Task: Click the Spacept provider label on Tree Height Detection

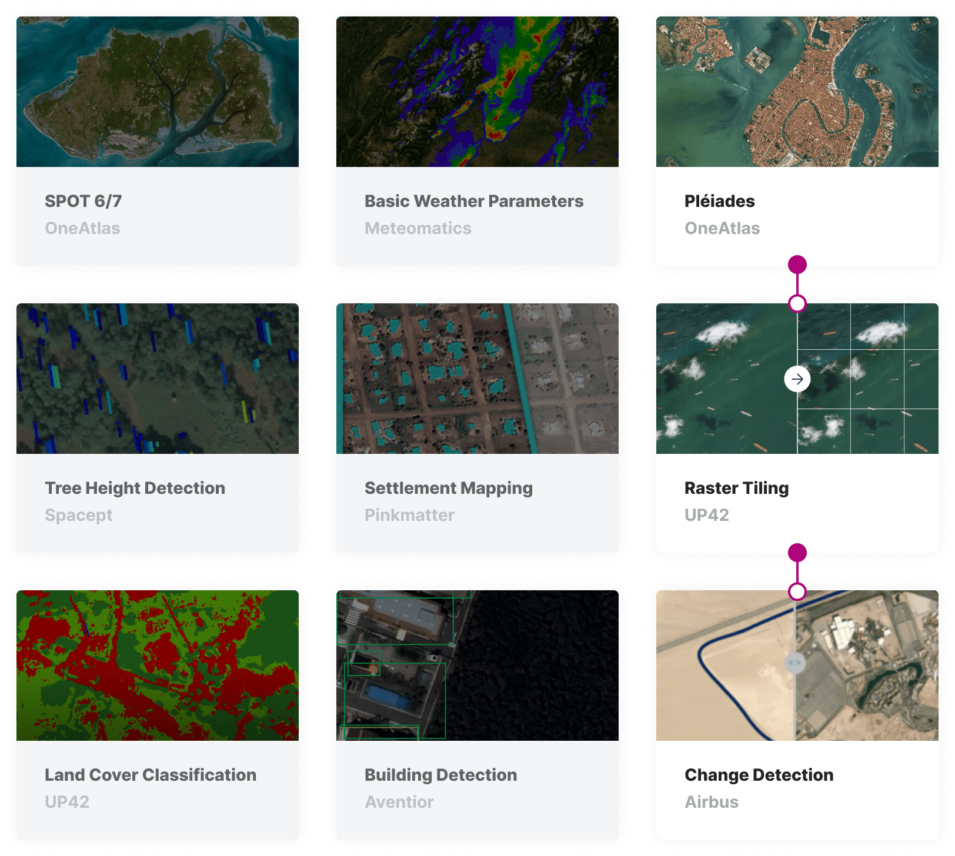Action: click(79, 515)
